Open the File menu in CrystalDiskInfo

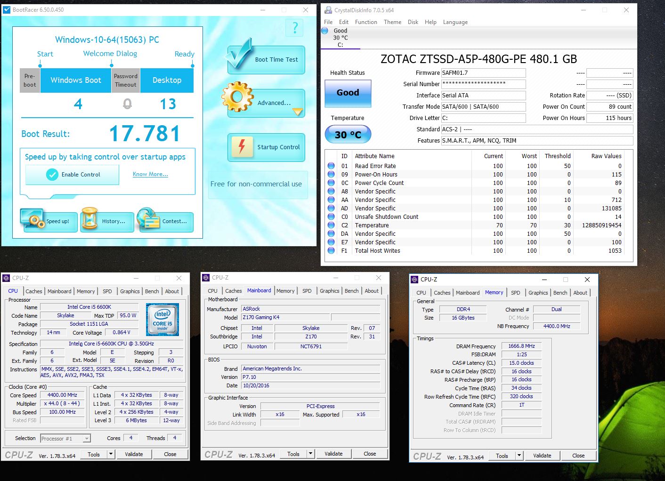pyautogui.click(x=328, y=22)
